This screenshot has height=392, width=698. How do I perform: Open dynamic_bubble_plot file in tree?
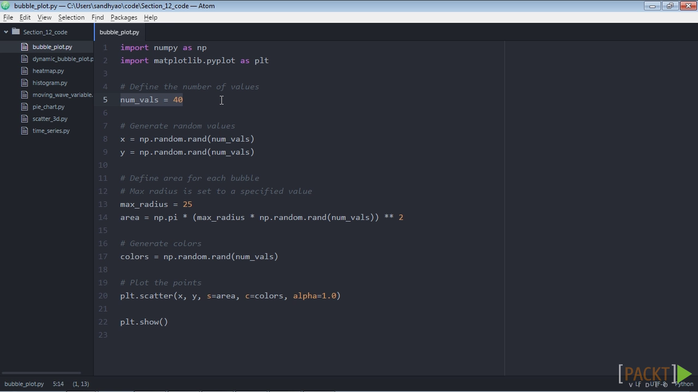[63, 59]
